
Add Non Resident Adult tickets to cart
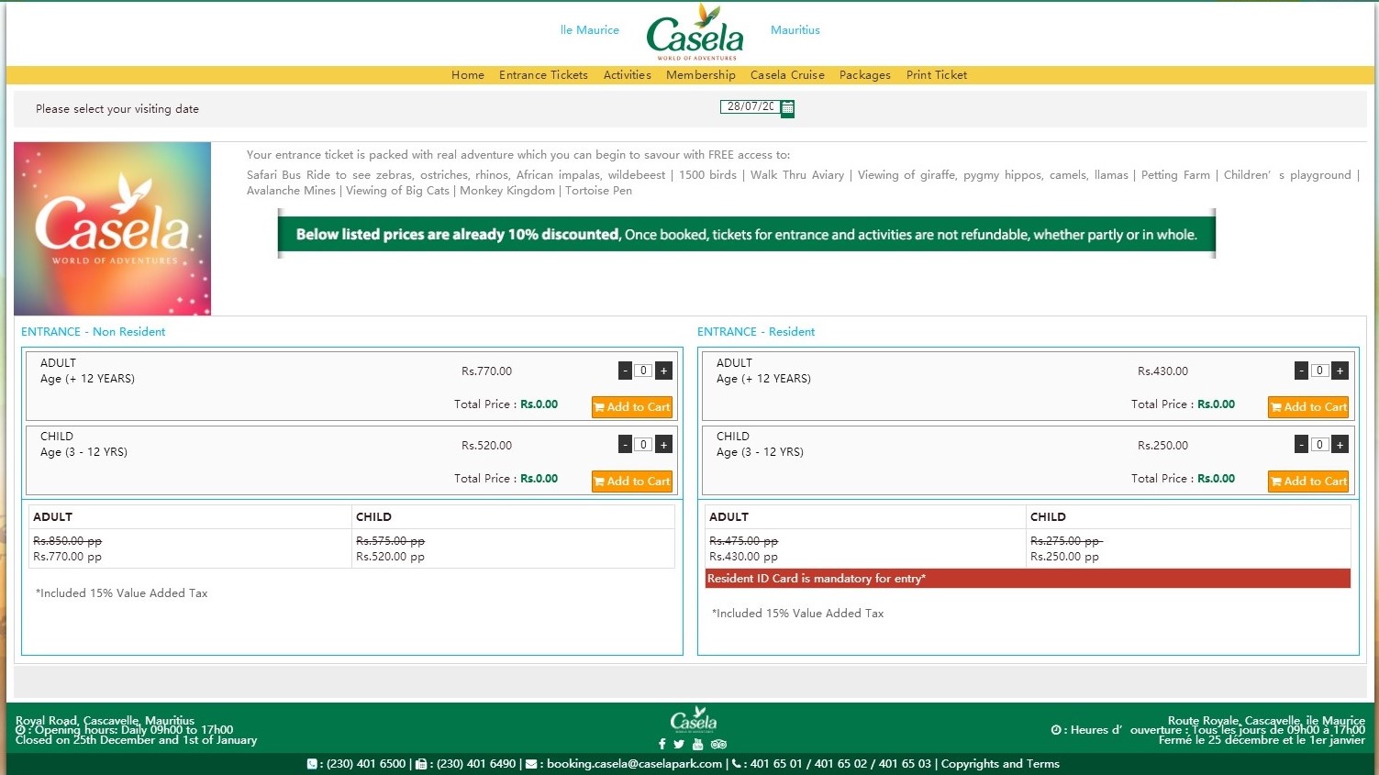click(632, 407)
